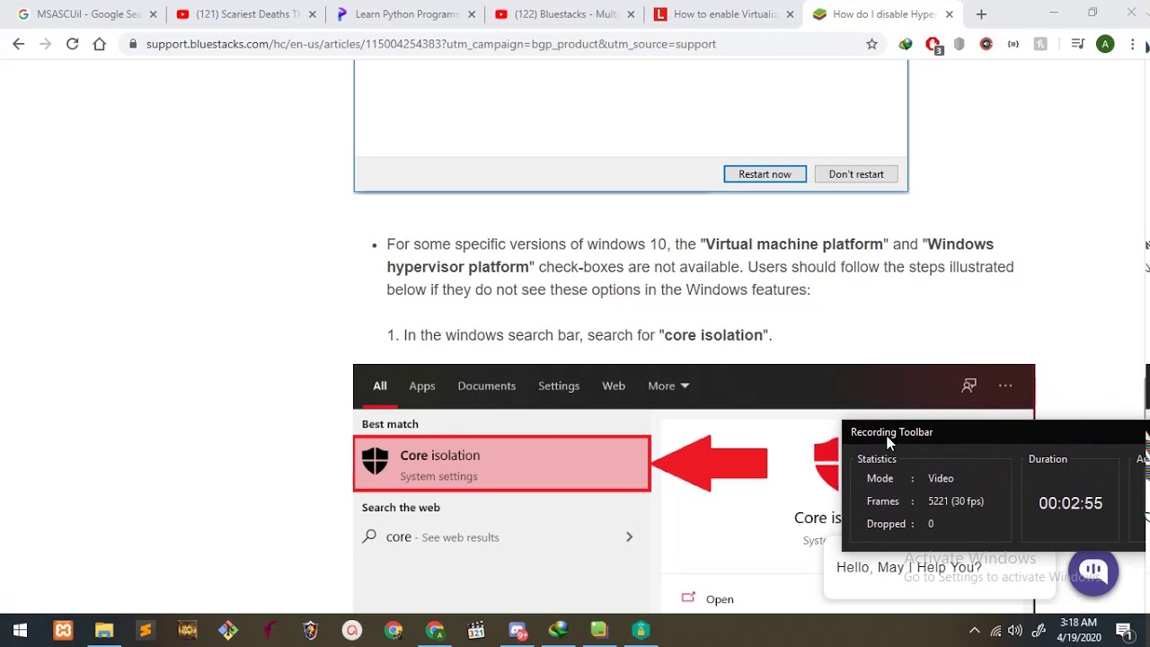
Task: Open the Internet Download Manager extension
Action: (906, 44)
